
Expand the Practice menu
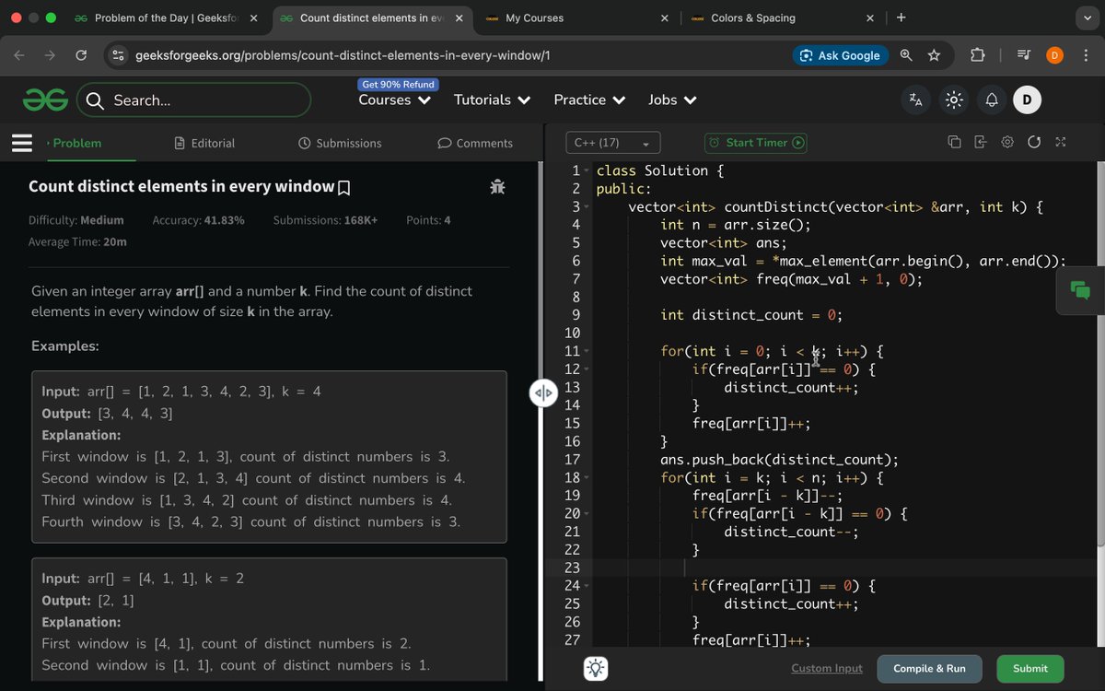pyautogui.click(x=589, y=100)
